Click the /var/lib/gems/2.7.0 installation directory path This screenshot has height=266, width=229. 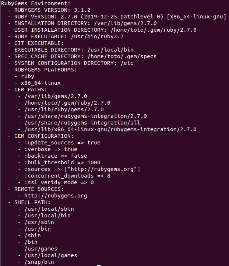pos(126,23)
